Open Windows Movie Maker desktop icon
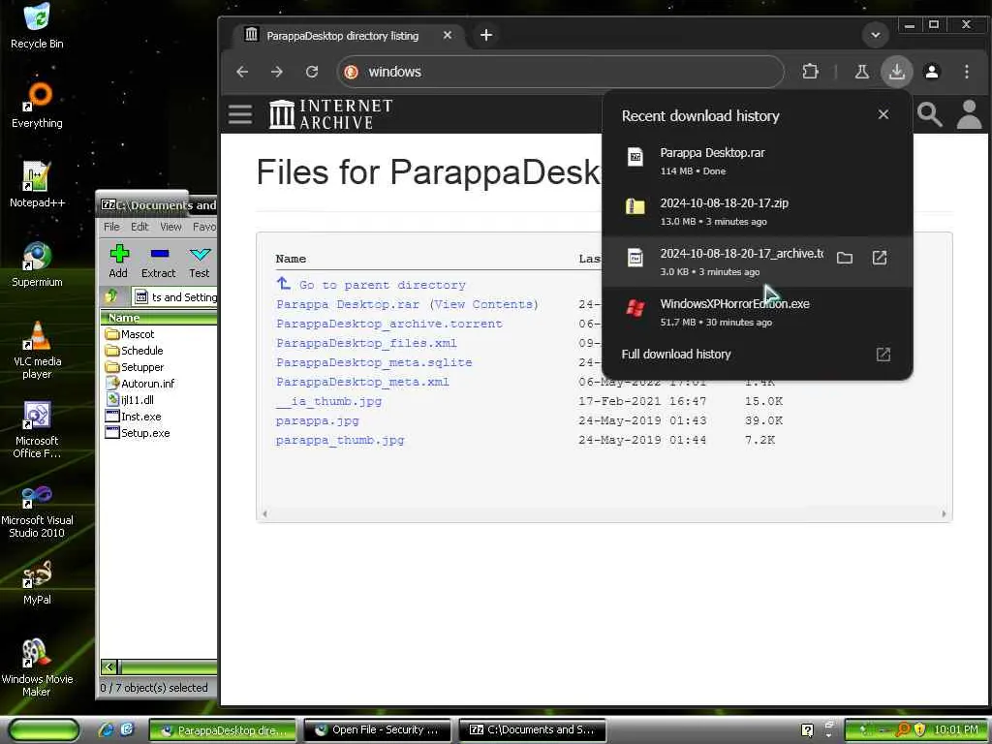The height and width of the screenshot is (744, 992). point(37,667)
